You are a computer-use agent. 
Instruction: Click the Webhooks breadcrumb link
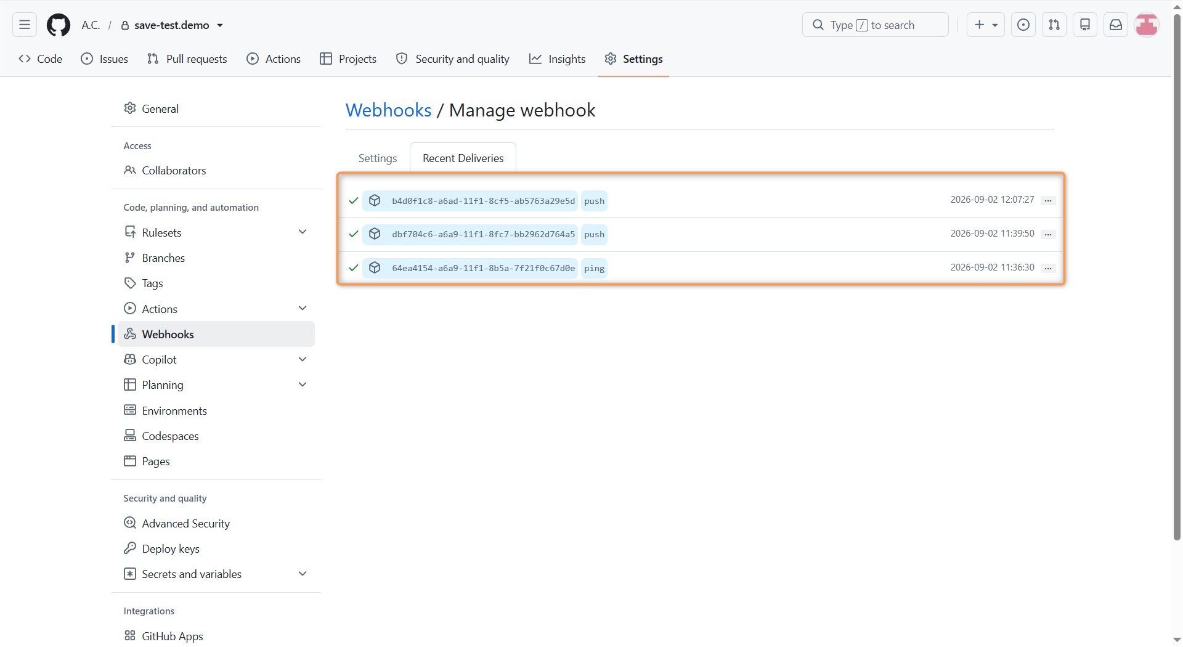[388, 110]
